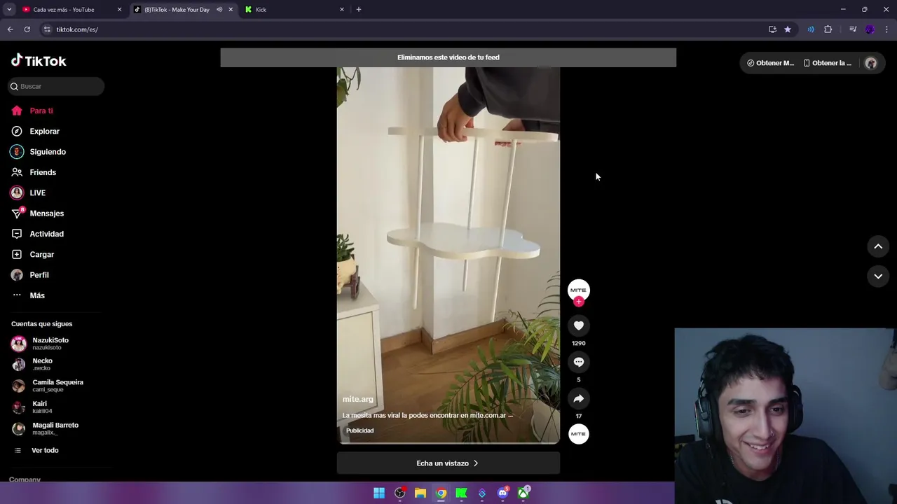This screenshot has height=504, width=897.
Task: Open comments with the speech bubble icon
Action: [578, 362]
